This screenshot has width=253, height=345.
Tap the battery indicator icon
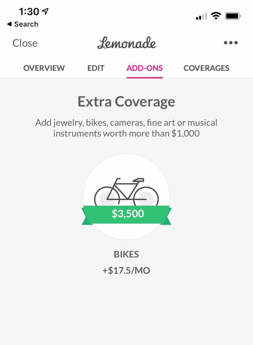233,16
